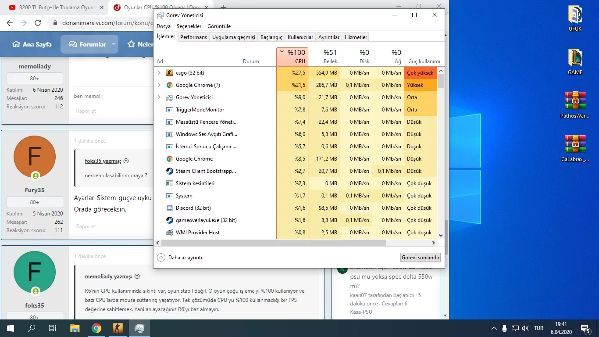Click the Google Chrome (7) process icon
The height and width of the screenshot is (337, 599).
(x=170, y=85)
